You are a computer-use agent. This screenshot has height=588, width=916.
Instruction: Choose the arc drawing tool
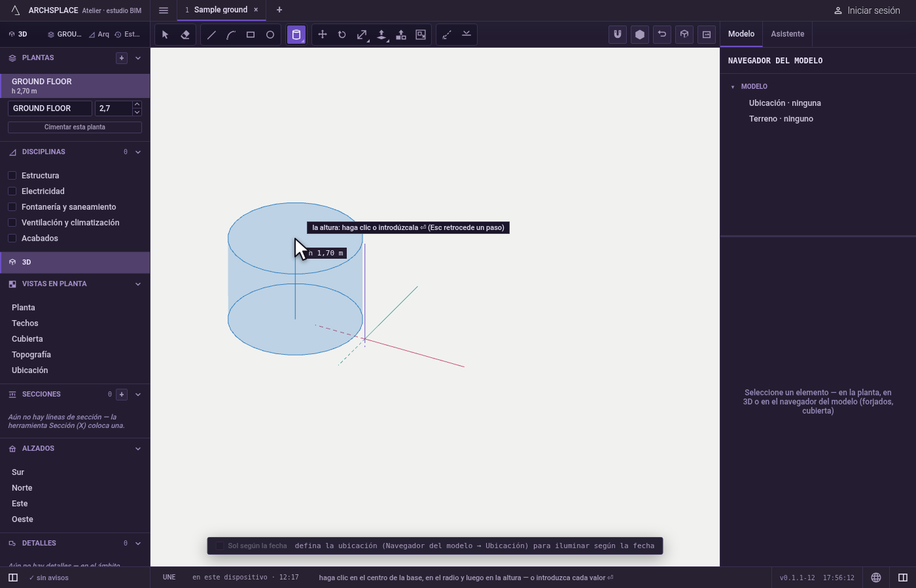tap(231, 35)
